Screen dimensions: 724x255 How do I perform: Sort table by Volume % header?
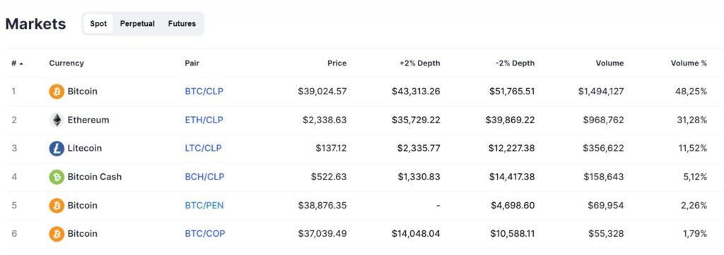click(x=689, y=63)
